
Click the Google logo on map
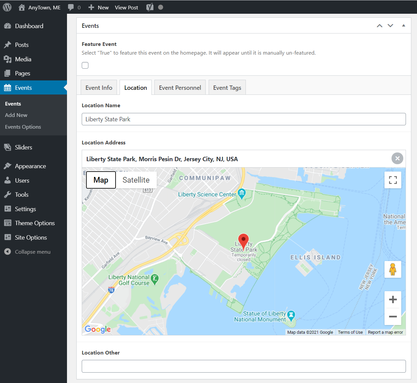(x=97, y=329)
